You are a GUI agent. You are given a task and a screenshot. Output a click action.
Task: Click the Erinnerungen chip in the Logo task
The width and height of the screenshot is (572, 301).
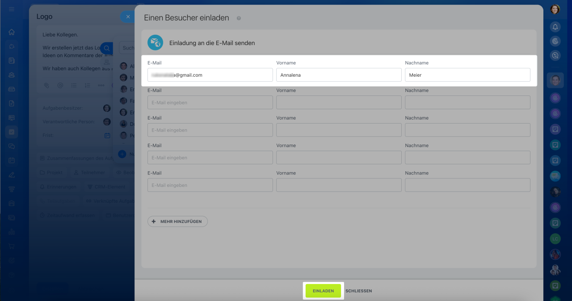58,187
